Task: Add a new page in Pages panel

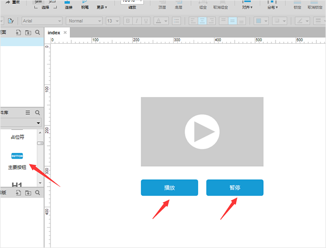Action: (x=18, y=33)
